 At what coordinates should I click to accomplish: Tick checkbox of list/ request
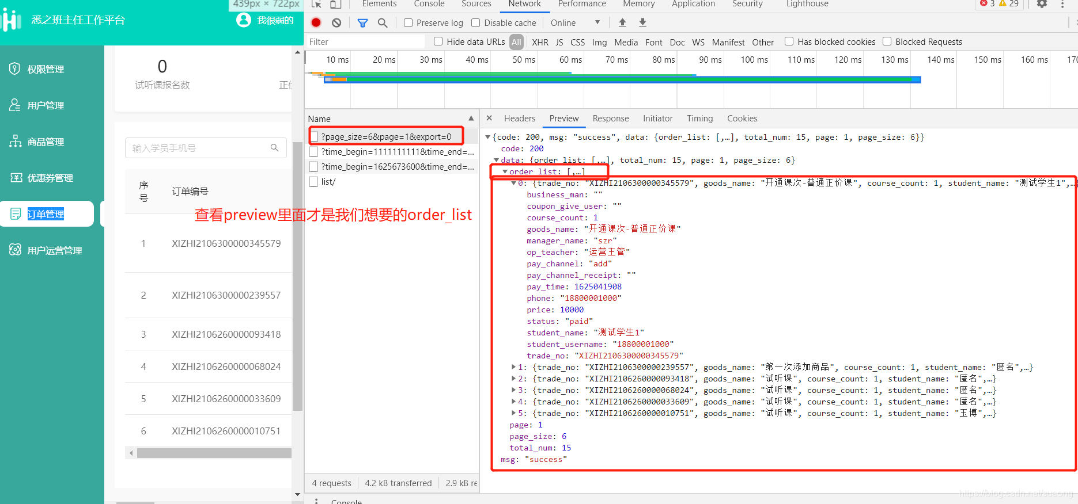[x=314, y=181]
